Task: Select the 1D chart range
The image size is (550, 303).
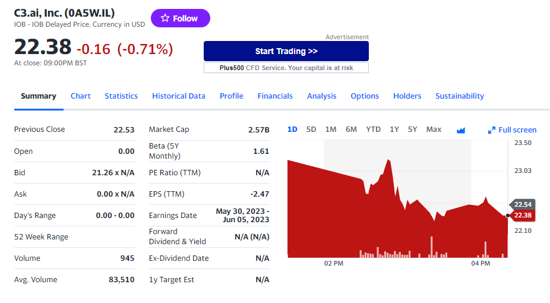Action: [x=292, y=130]
